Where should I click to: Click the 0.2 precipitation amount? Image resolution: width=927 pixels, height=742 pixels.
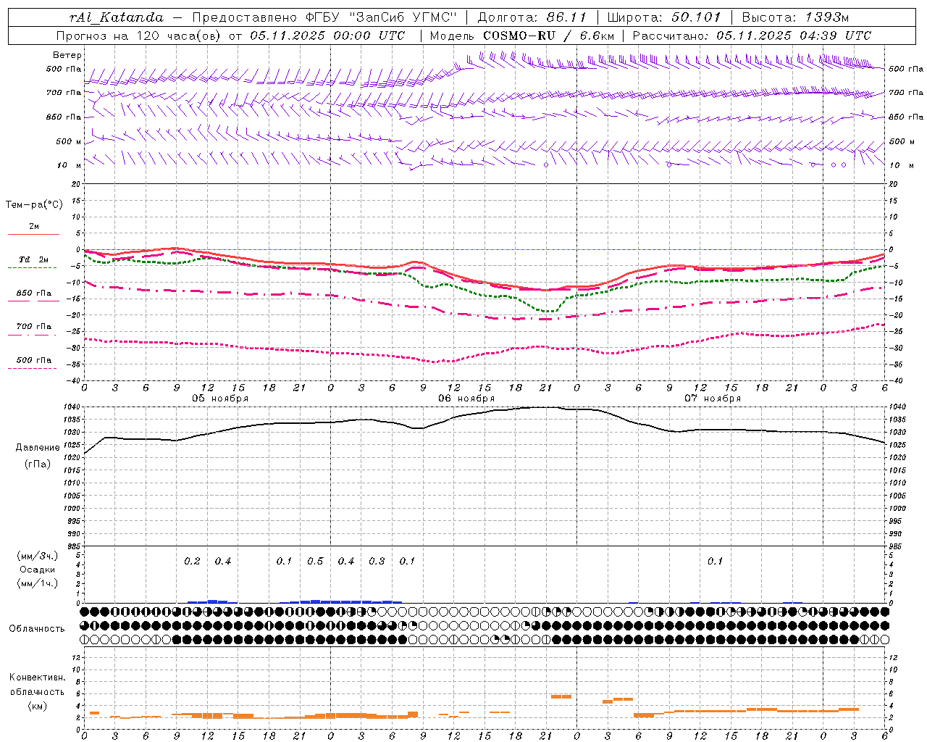192,562
